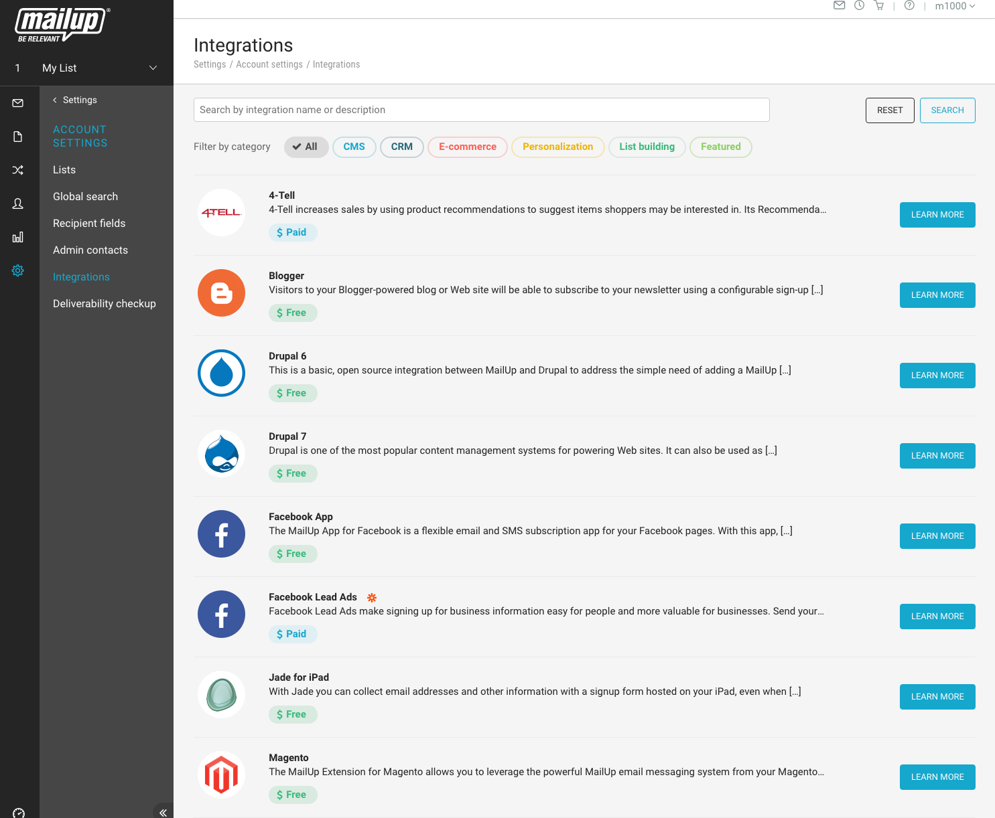Open Deliverability checkup menu item

pos(105,303)
